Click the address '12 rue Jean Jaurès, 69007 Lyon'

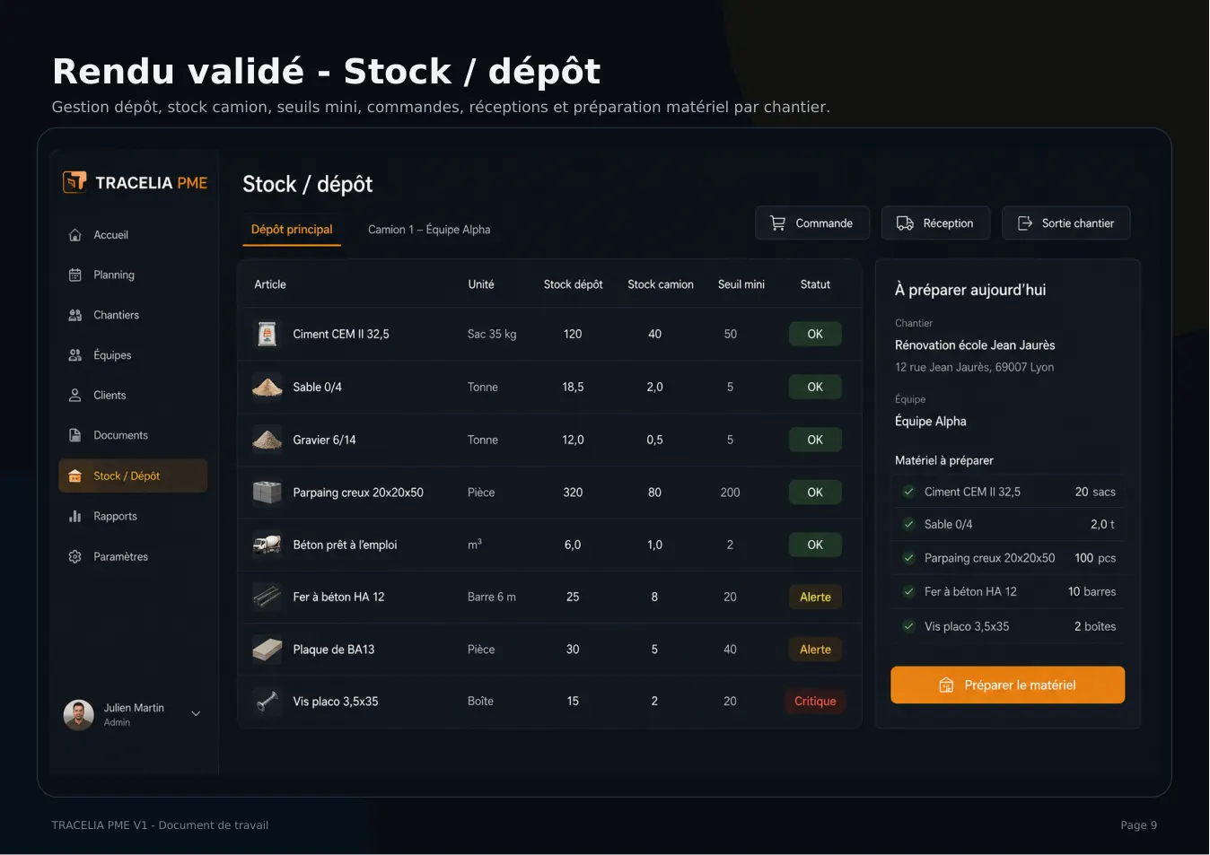pos(975,367)
